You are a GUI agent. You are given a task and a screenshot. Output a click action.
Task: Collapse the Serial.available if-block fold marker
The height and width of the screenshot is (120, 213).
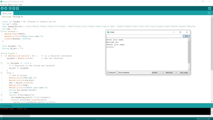point(1,56)
